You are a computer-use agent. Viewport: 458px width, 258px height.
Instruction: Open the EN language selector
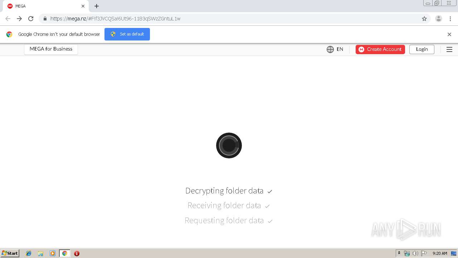340,49
